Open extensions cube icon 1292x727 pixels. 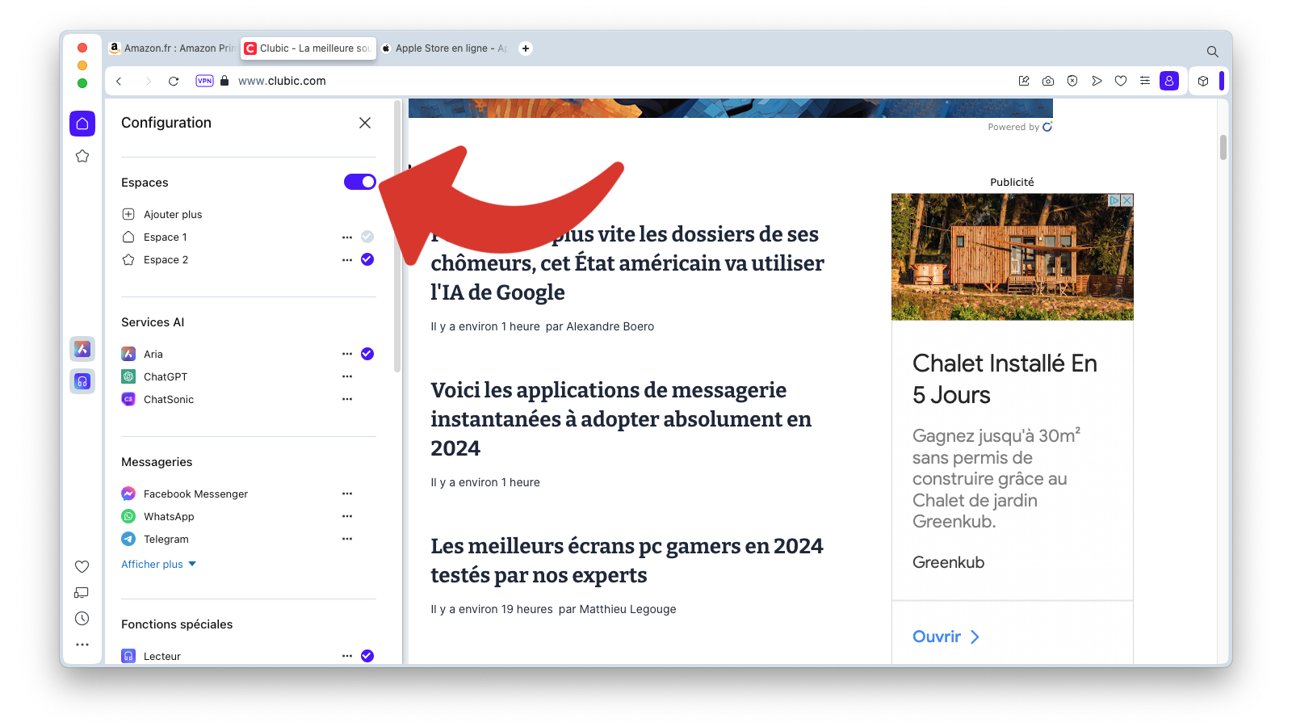[1203, 81]
